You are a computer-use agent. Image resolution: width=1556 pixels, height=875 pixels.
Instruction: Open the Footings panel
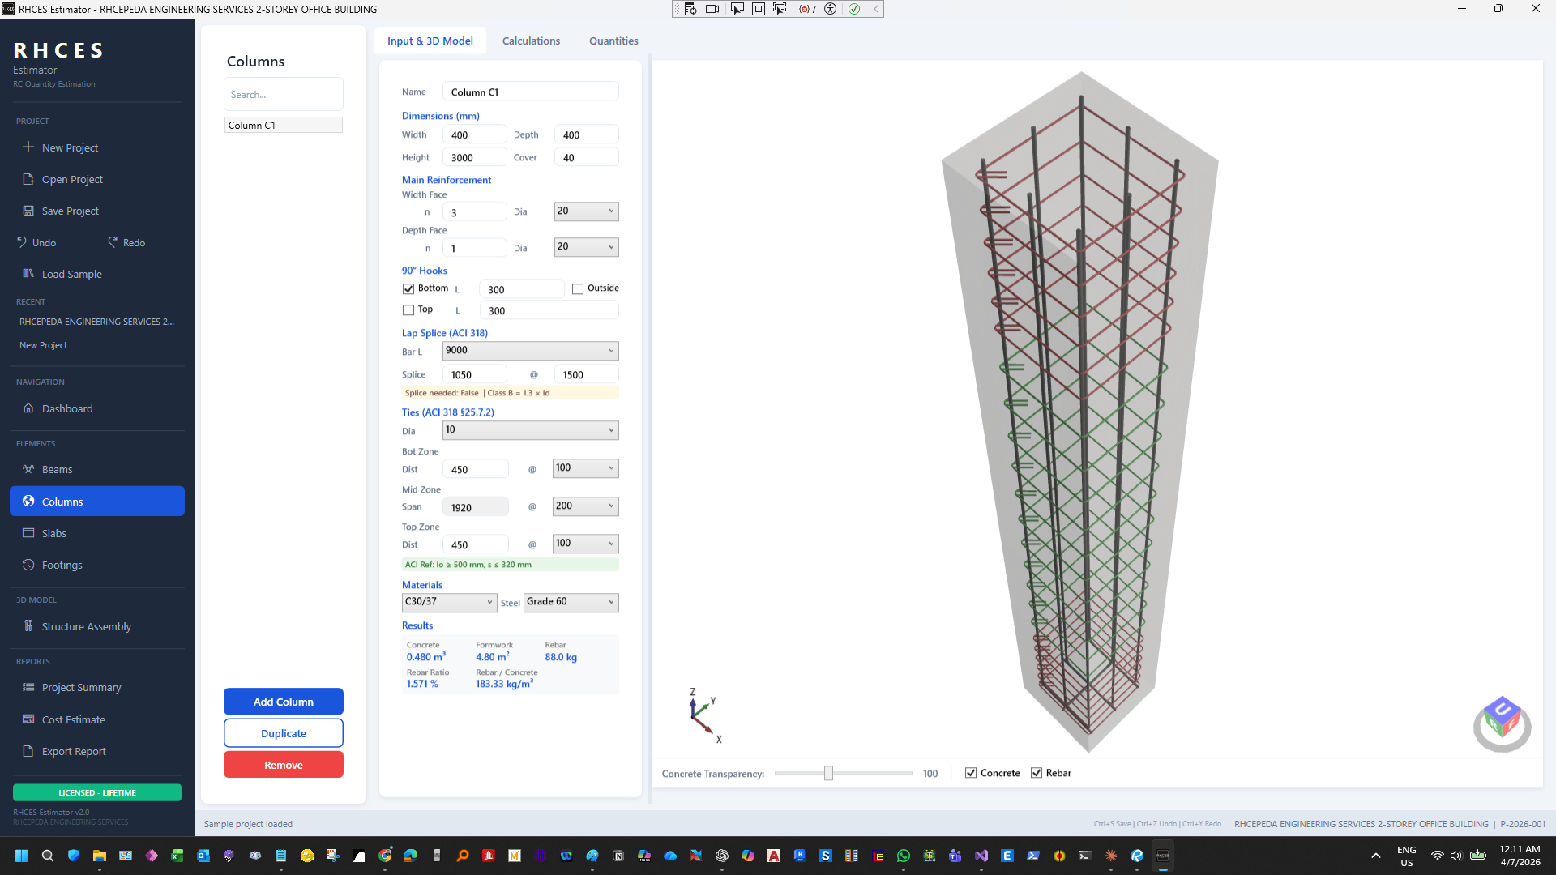[x=62, y=565]
